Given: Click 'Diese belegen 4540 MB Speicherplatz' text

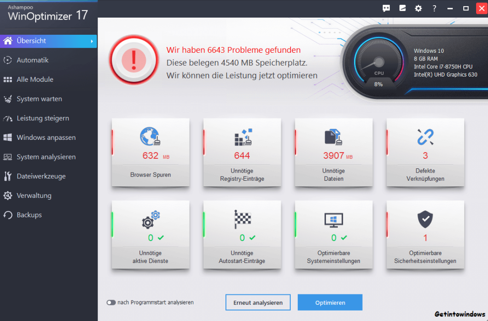Looking at the screenshot, I should pos(237,63).
